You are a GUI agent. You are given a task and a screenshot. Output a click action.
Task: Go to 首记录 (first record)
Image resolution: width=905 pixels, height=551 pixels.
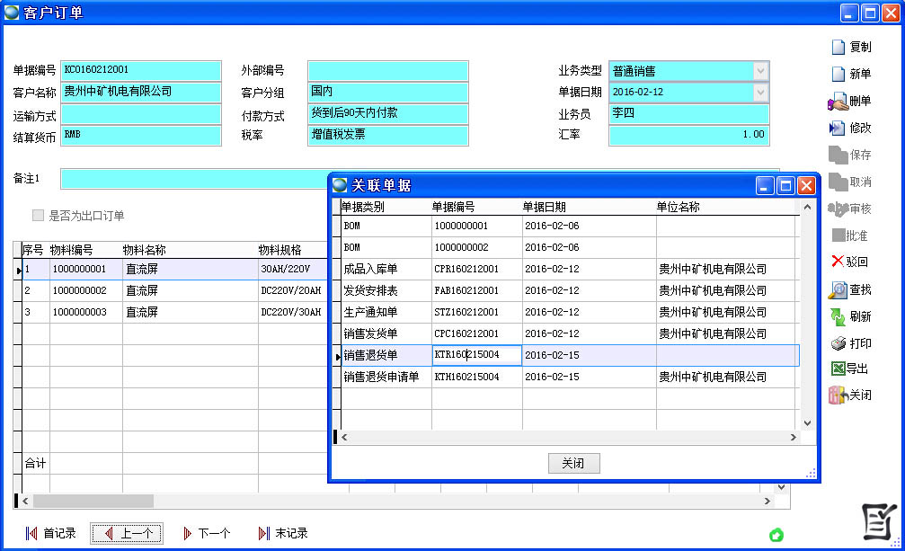point(51,533)
